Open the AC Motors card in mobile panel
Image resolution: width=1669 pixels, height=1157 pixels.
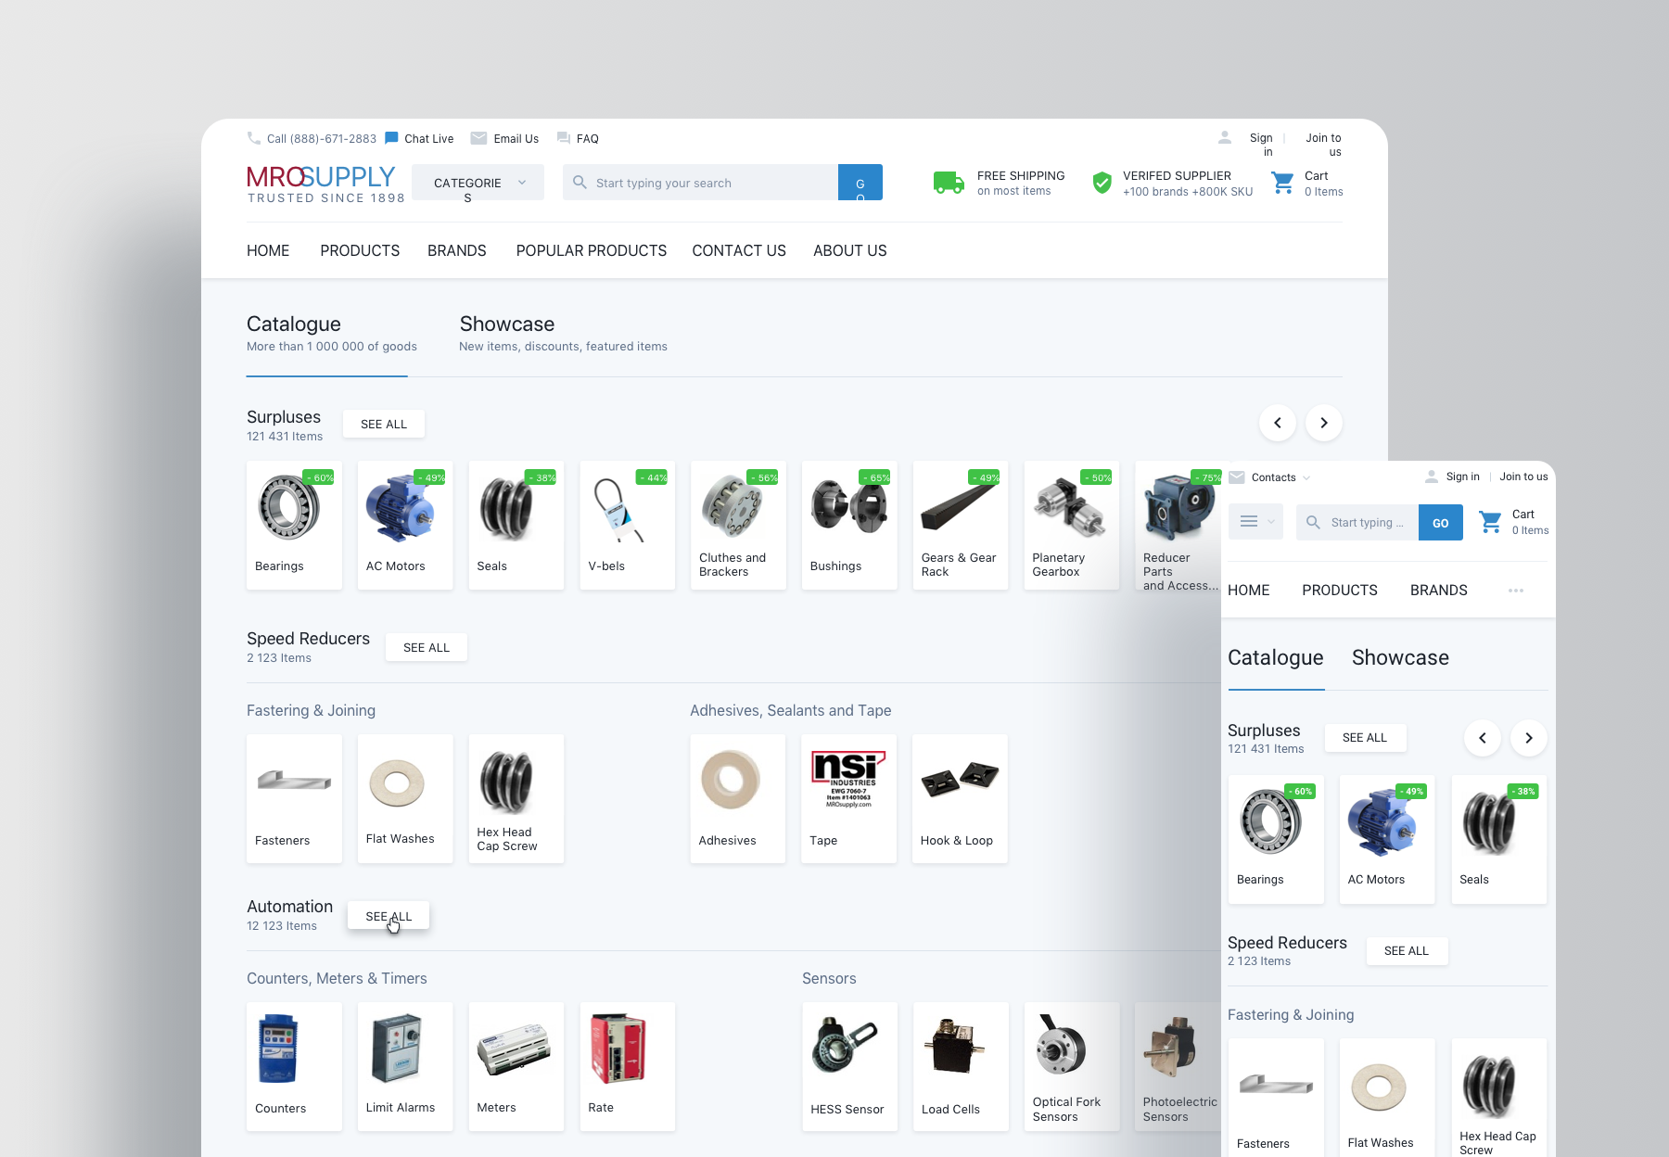click(1387, 840)
